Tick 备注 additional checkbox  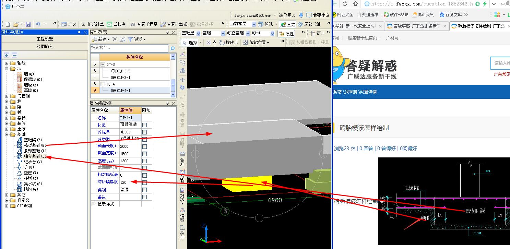tap(144, 197)
